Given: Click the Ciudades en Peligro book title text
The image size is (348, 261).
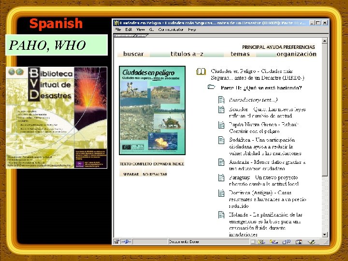Looking at the screenshot, I should (258, 74).
